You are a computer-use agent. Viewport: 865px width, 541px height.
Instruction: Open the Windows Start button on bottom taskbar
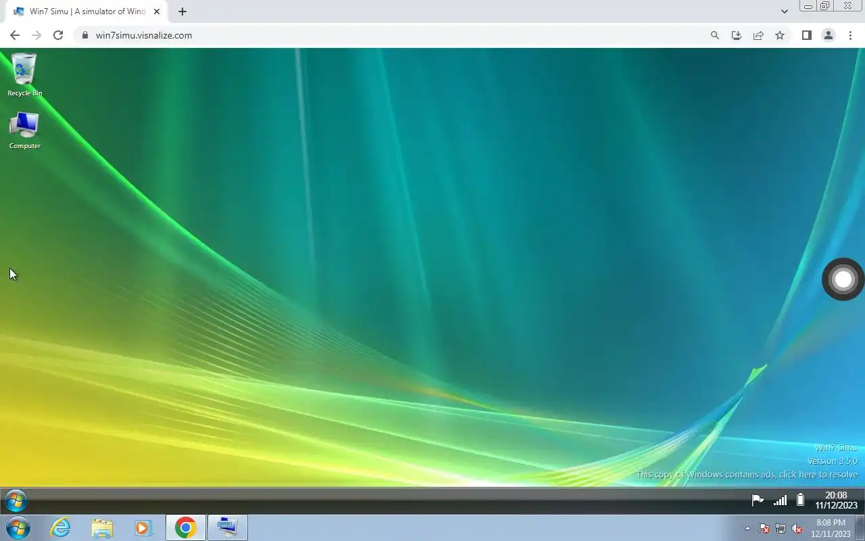pos(18,527)
